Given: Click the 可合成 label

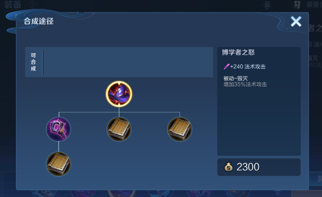Looking at the screenshot, I should tap(33, 62).
